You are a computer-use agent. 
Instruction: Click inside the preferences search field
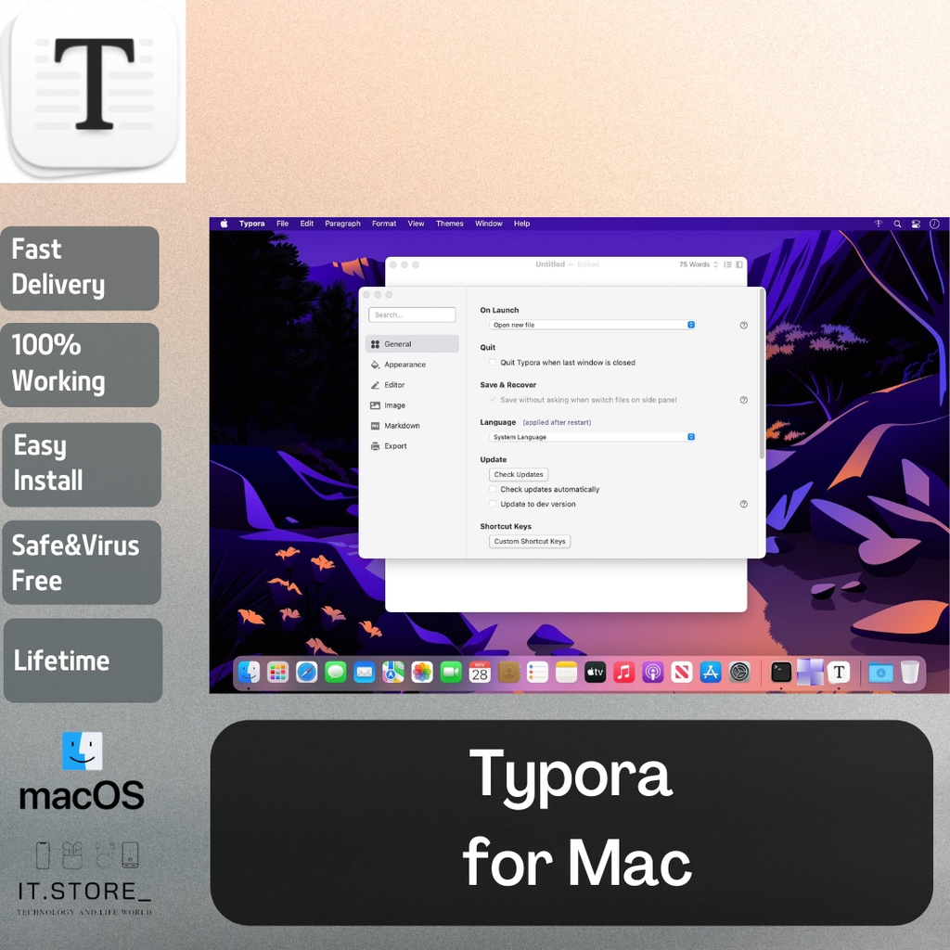[x=412, y=315]
